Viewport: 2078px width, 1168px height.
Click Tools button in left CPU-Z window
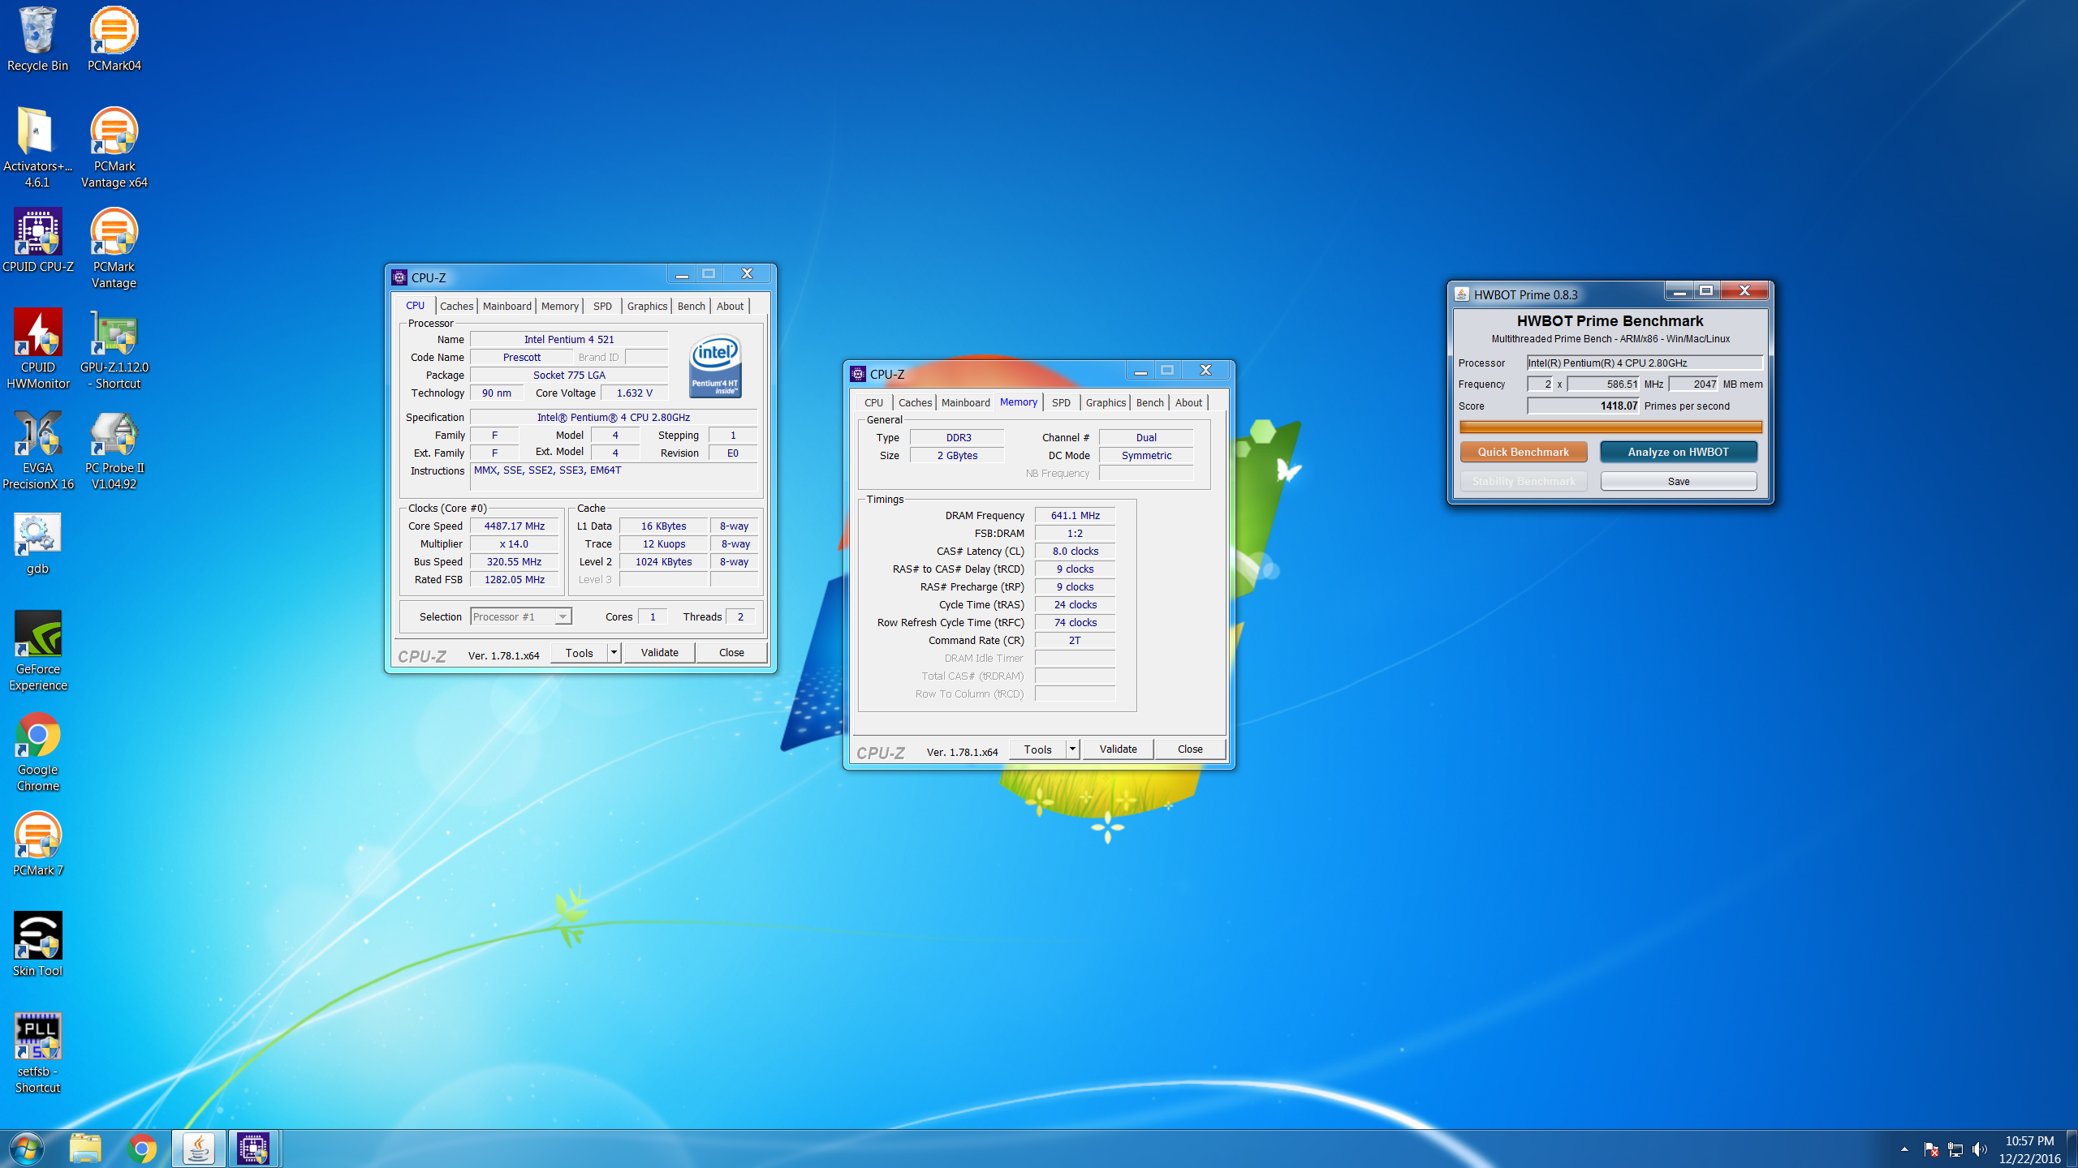[x=580, y=652]
